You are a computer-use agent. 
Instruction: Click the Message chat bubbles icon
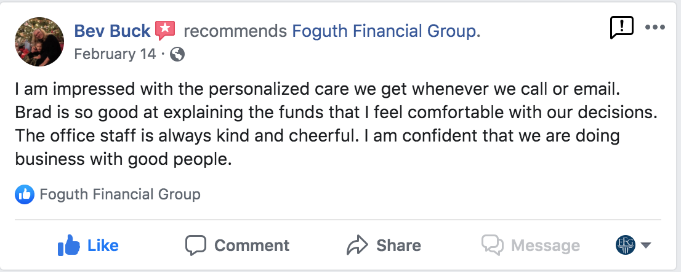click(492, 246)
